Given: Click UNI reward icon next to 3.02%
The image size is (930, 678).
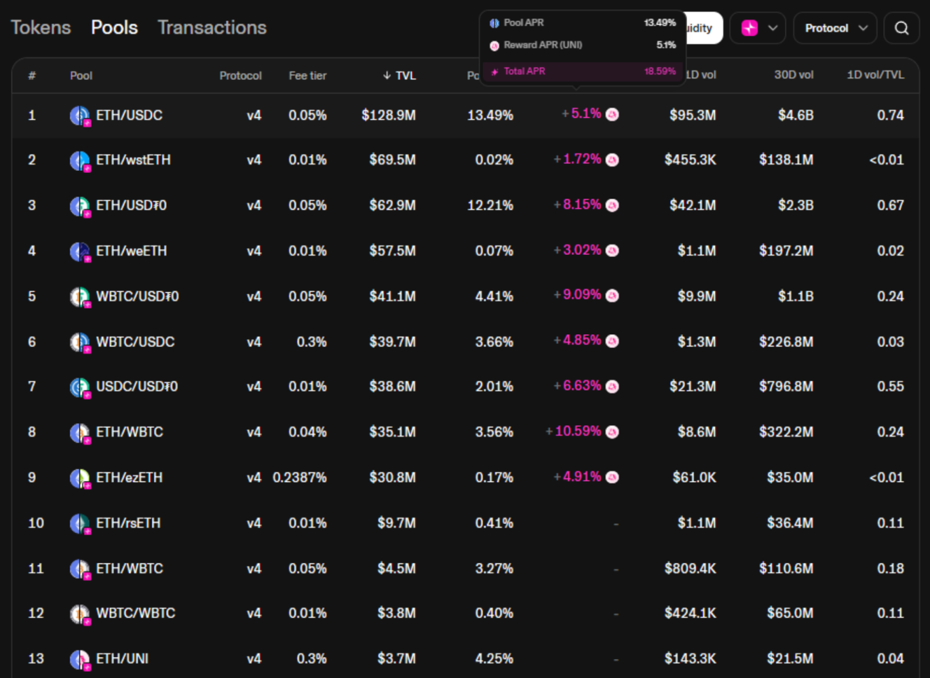Looking at the screenshot, I should [x=612, y=251].
